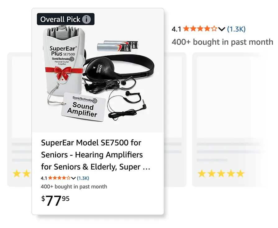The image size is (278, 228).
Task: Open the small (1.3K) reviews link in card
Action: pos(83,178)
